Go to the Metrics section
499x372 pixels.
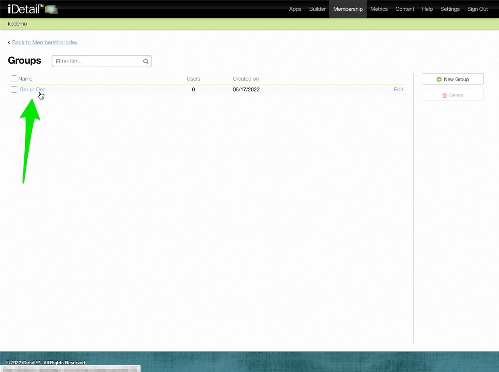click(379, 9)
